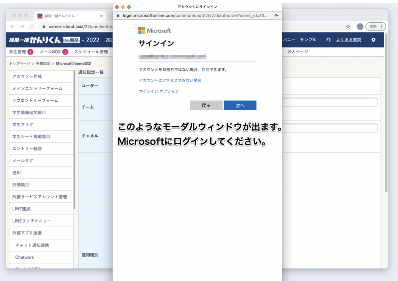This screenshot has height=281, width=398.
Task: Click the padlock icon on career-cloud.asia address bar
Action: (45, 26)
